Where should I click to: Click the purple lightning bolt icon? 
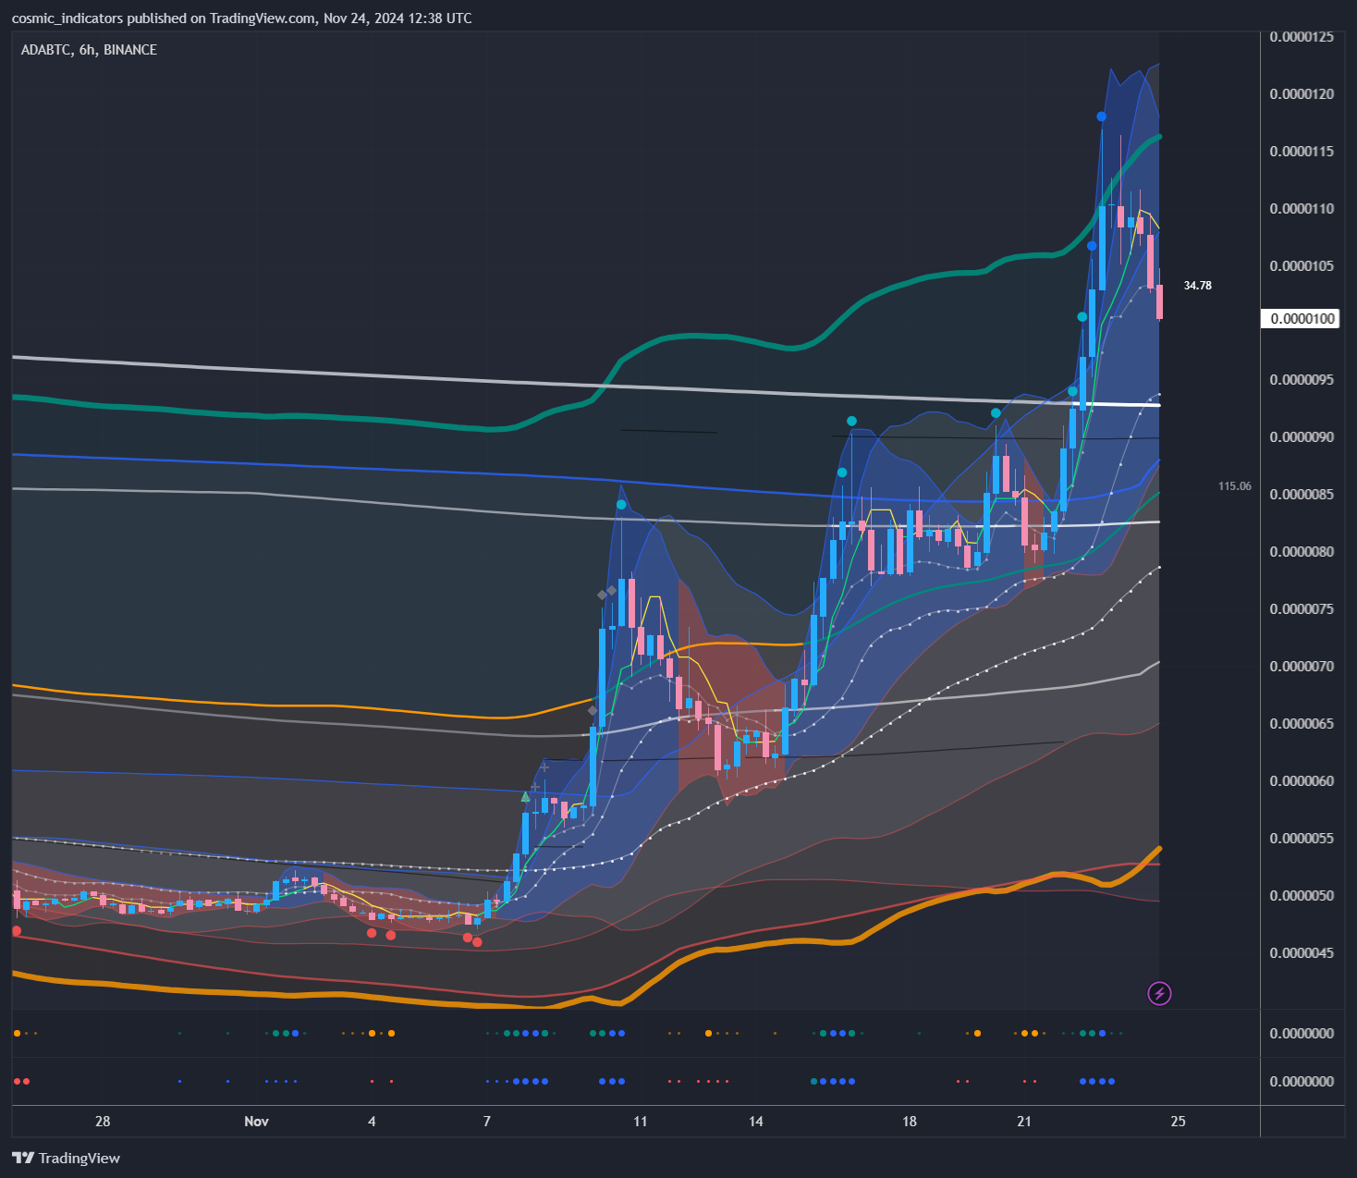(x=1159, y=994)
